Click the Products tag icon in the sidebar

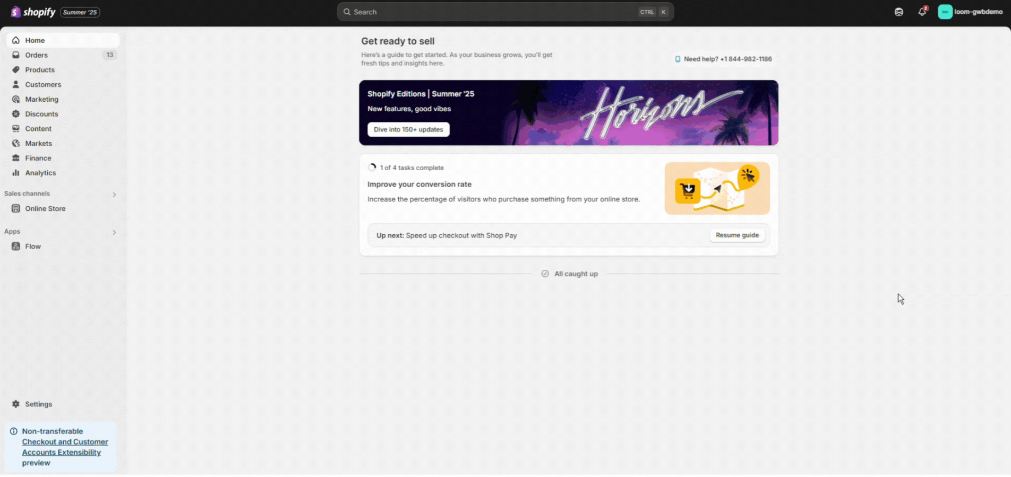(16, 70)
